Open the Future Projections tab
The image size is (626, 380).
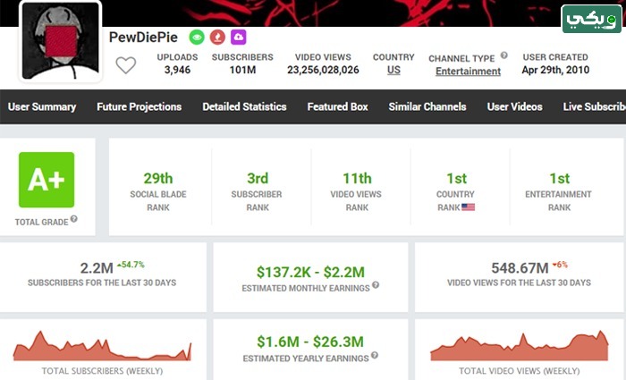click(139, 106)
